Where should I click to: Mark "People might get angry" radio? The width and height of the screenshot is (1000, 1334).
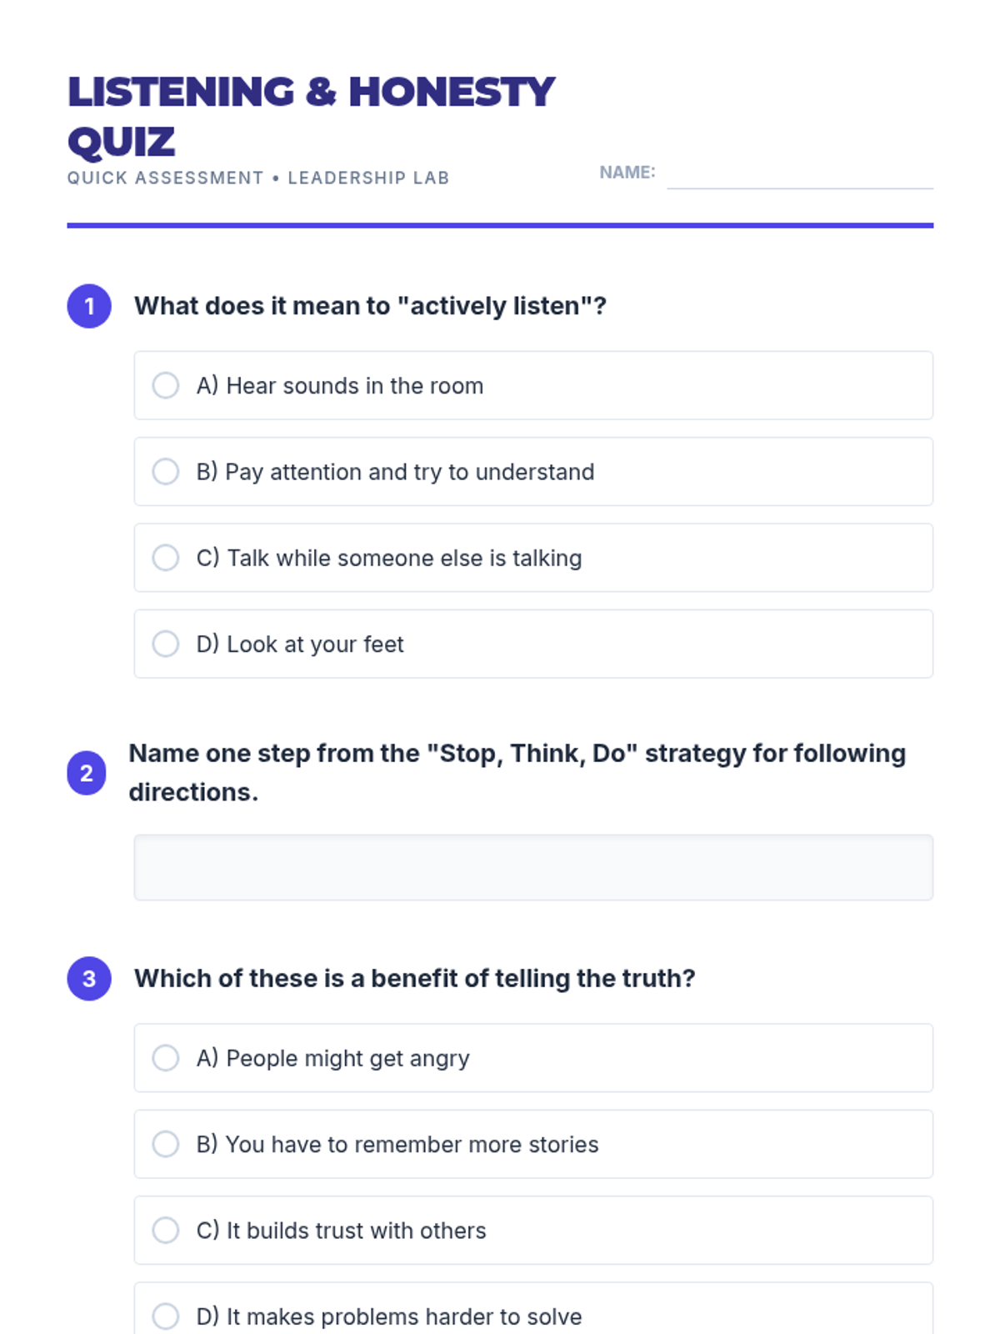coord(166,1058)
